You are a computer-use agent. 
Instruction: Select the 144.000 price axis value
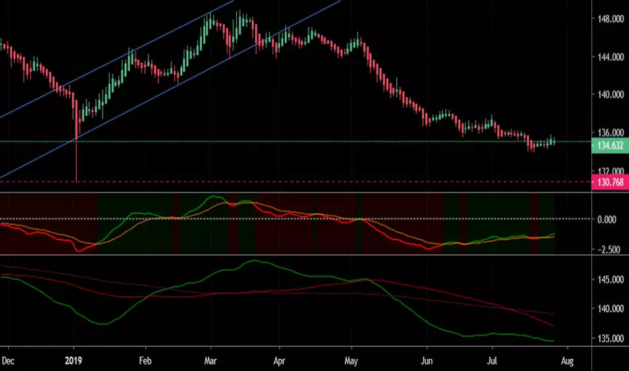(611, 57)
